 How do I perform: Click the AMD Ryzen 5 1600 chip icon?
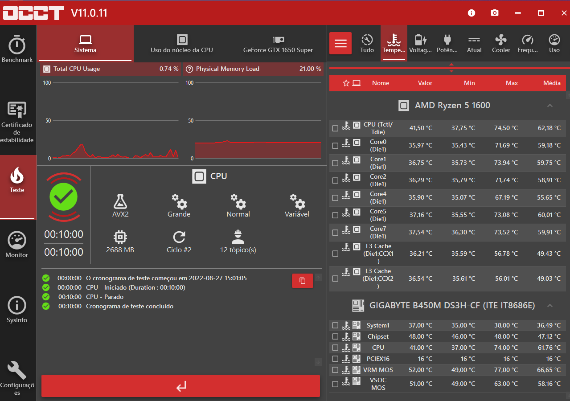404,106
